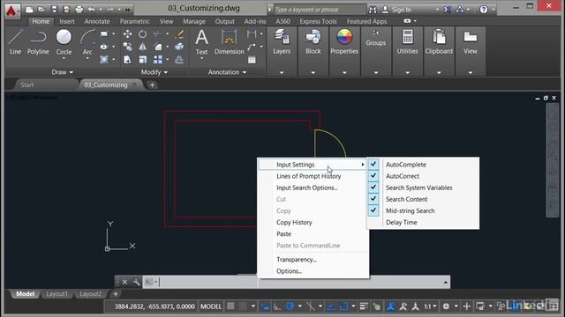Switch to the Layout1 tab
The height and width of the screenshot is (317, 565).
pyautogui.click(x=56, y=294)
